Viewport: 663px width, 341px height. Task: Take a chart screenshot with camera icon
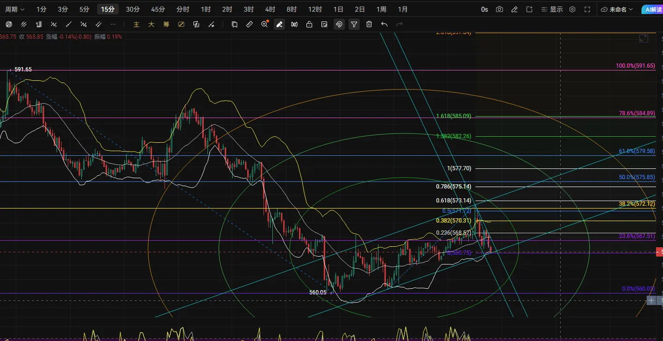pos(499,9)
